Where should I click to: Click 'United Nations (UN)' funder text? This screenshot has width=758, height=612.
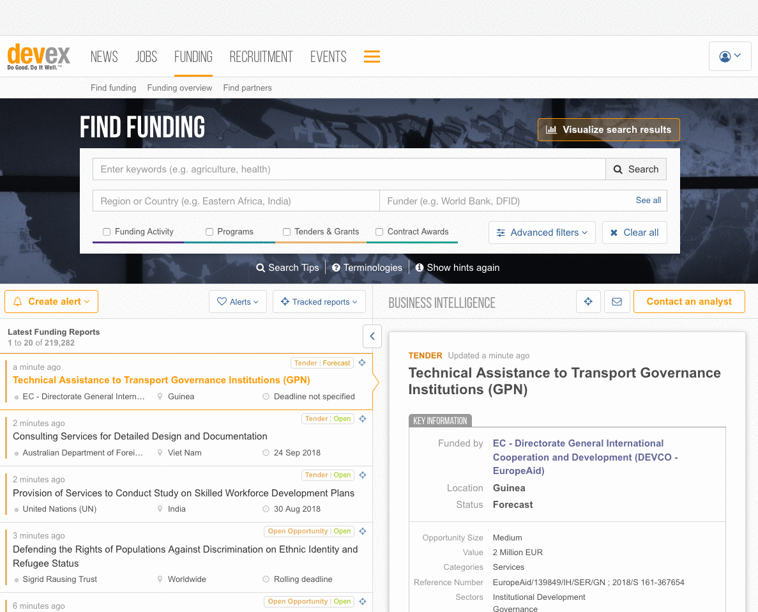[x=59, y=509]
